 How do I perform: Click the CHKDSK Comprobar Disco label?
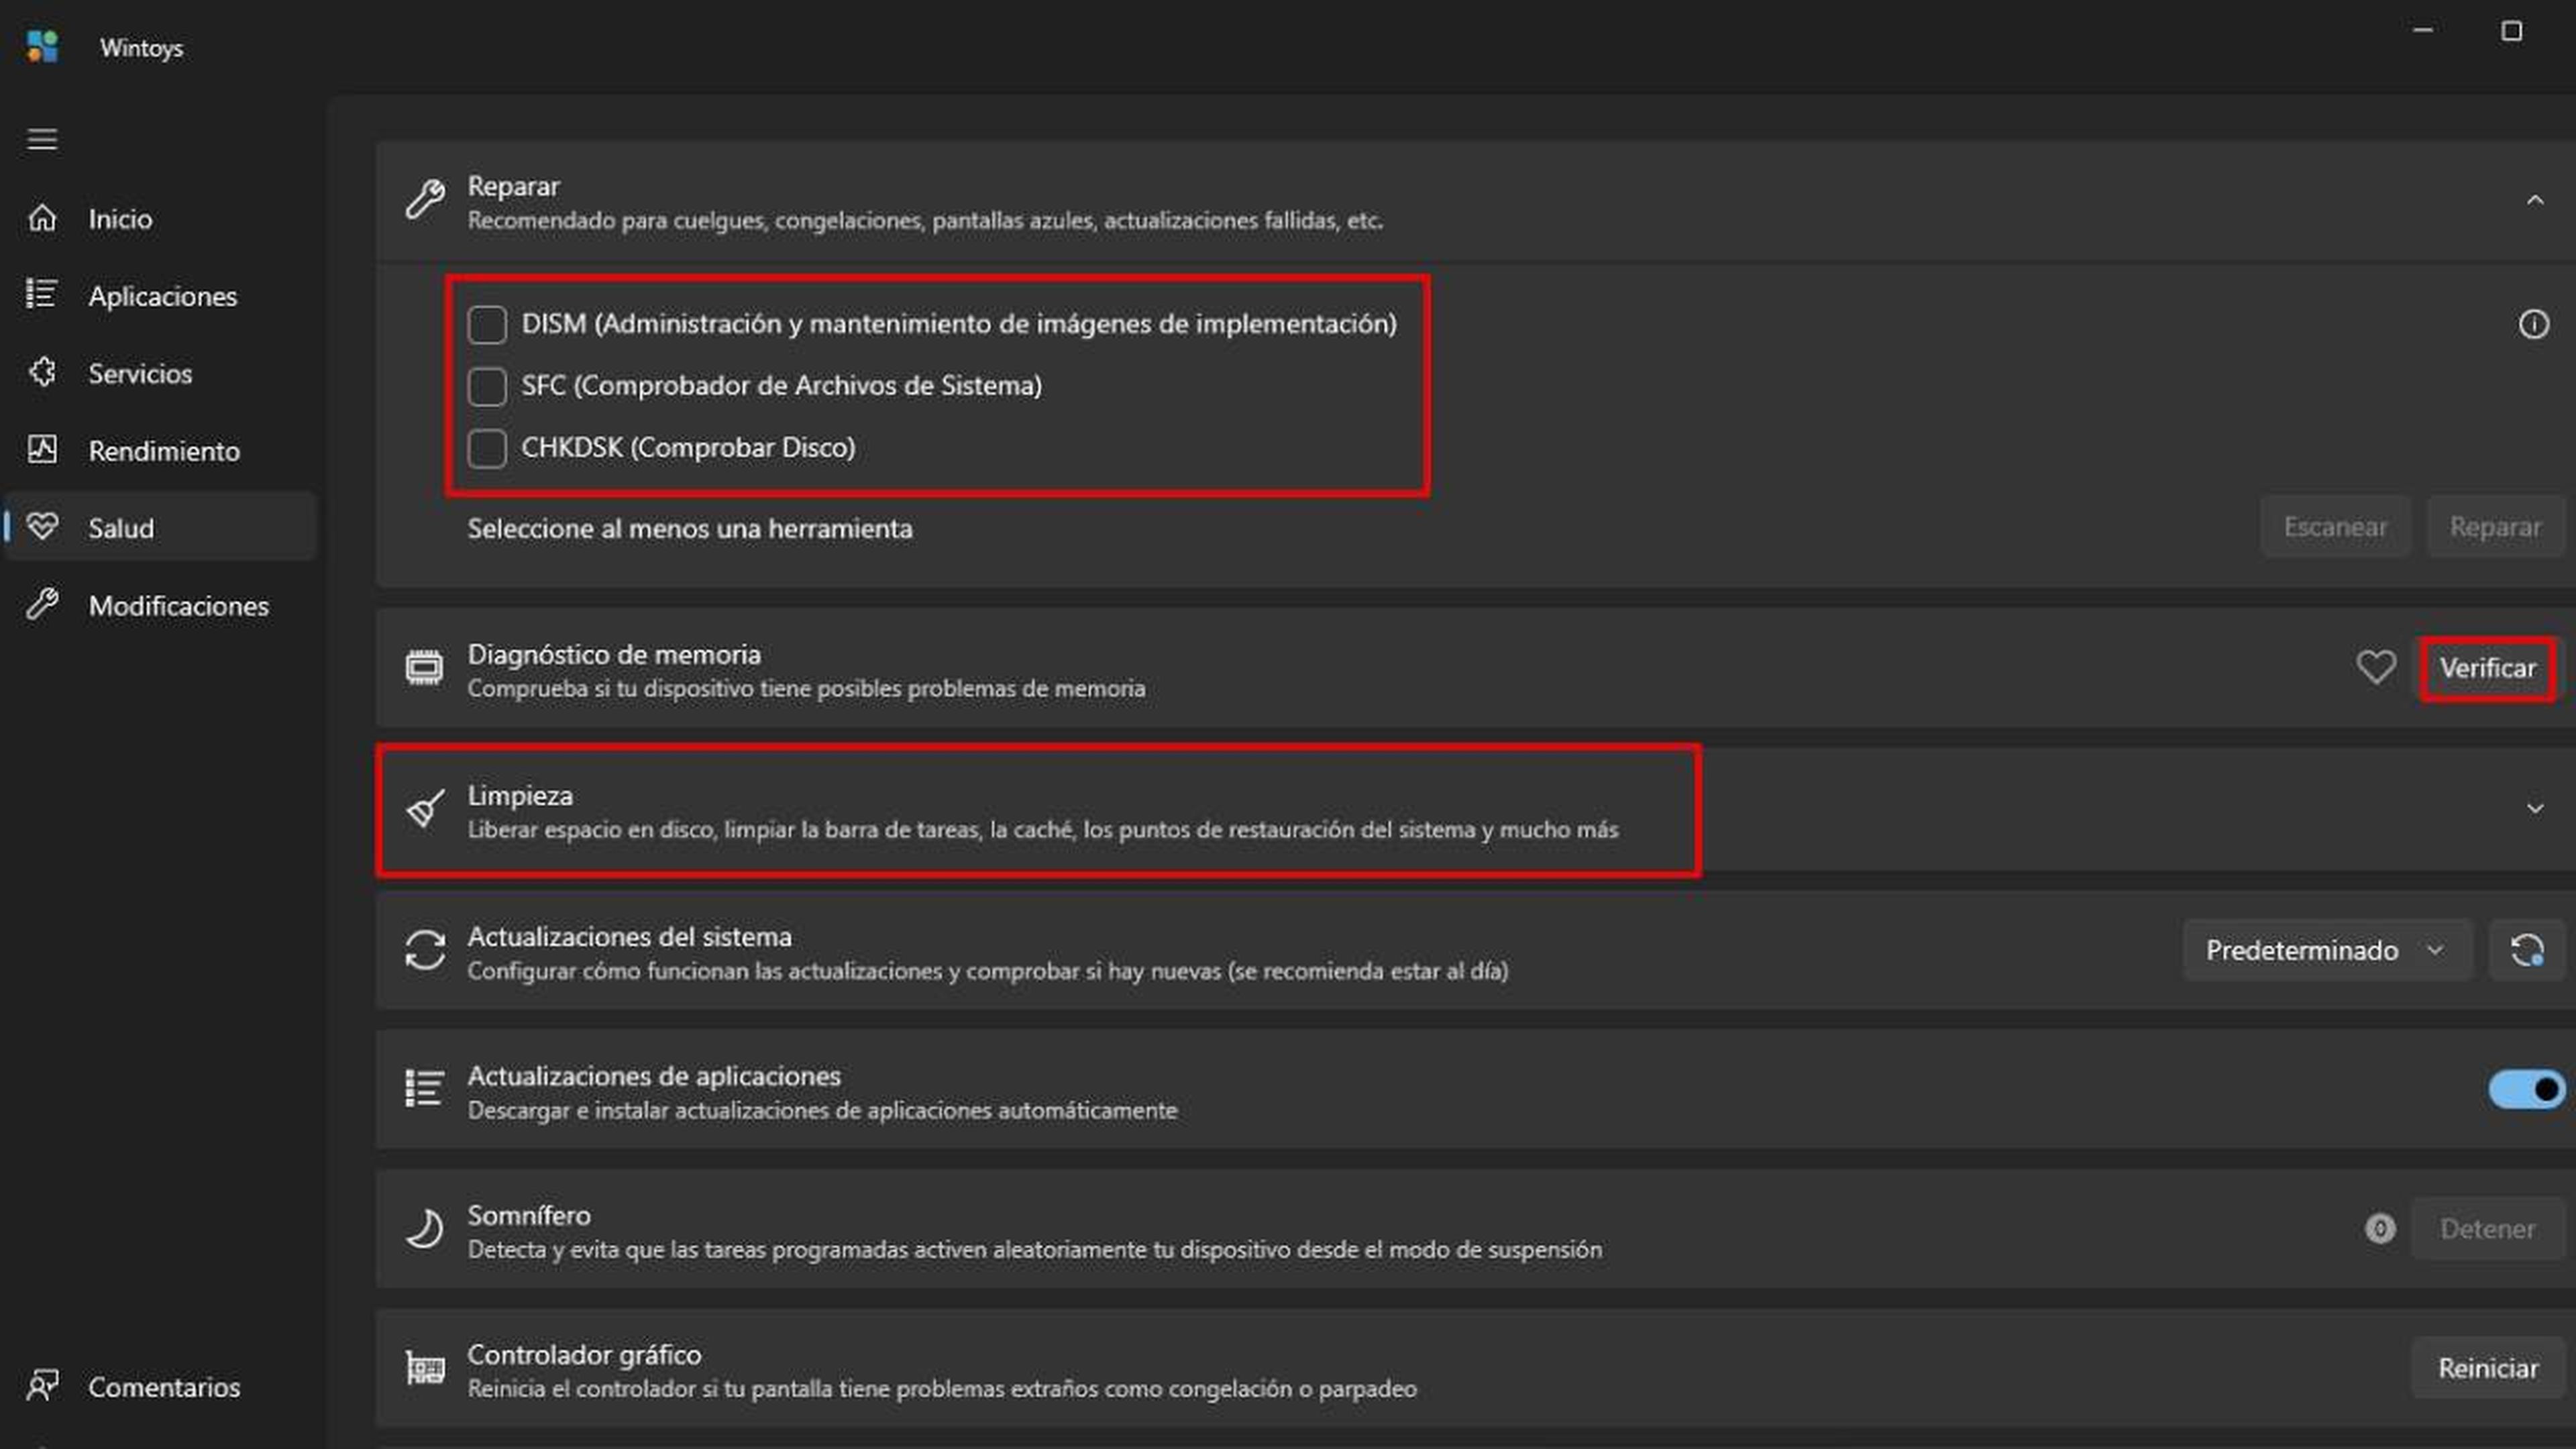point(688,448)
